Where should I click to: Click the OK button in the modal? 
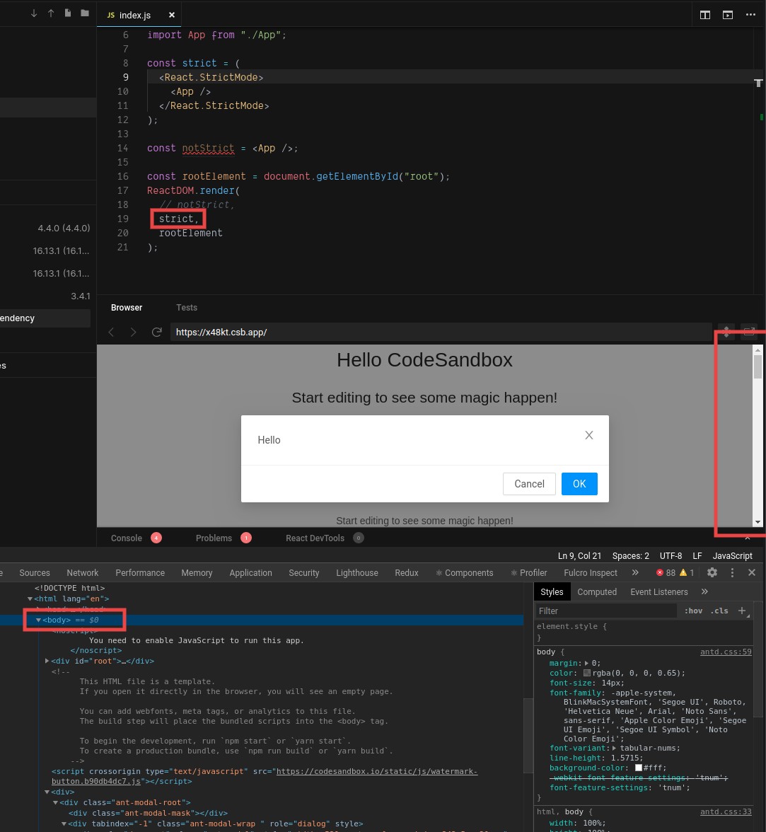[579, 484]
